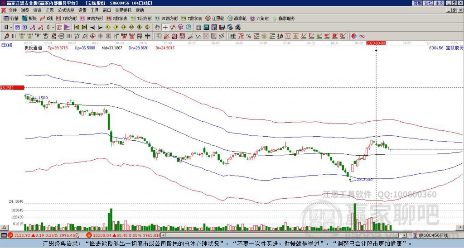The height and width of the screenshot is (248, 464).
Task: Open the 帮助 menu
Action: 140,10
